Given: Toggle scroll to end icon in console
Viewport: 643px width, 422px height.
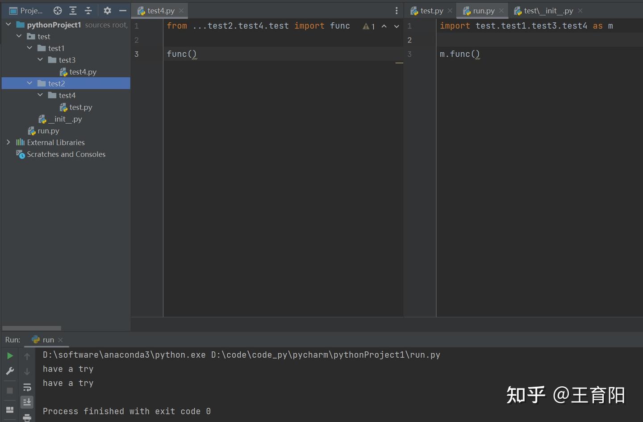Looking at the screenshot, I should coord(27,402).
